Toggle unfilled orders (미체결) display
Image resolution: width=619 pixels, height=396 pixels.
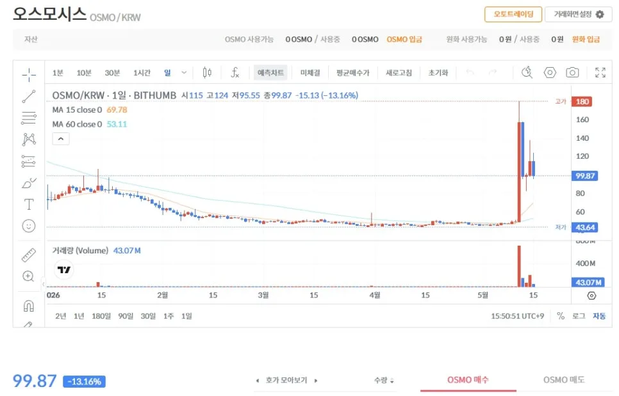pyautogui.click(x=310, y=73)
